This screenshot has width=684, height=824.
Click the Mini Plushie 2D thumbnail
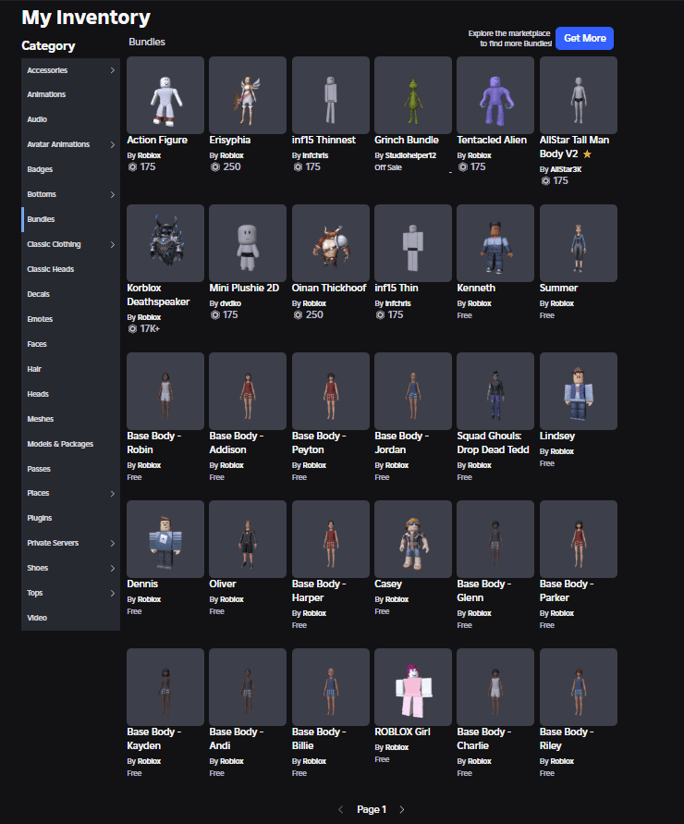click(248, 243)
